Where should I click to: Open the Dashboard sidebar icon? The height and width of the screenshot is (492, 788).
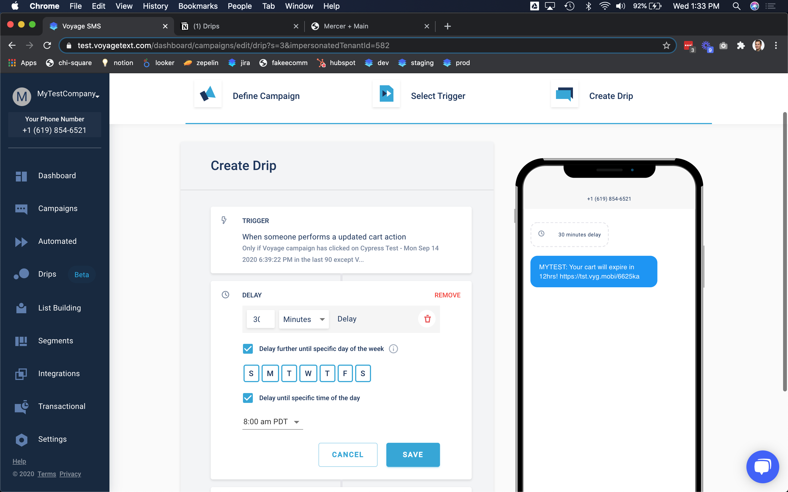click(21, 176)
